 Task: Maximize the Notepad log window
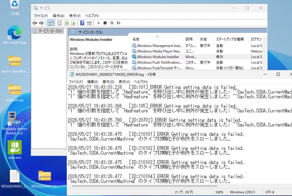(x=278, y=74)
